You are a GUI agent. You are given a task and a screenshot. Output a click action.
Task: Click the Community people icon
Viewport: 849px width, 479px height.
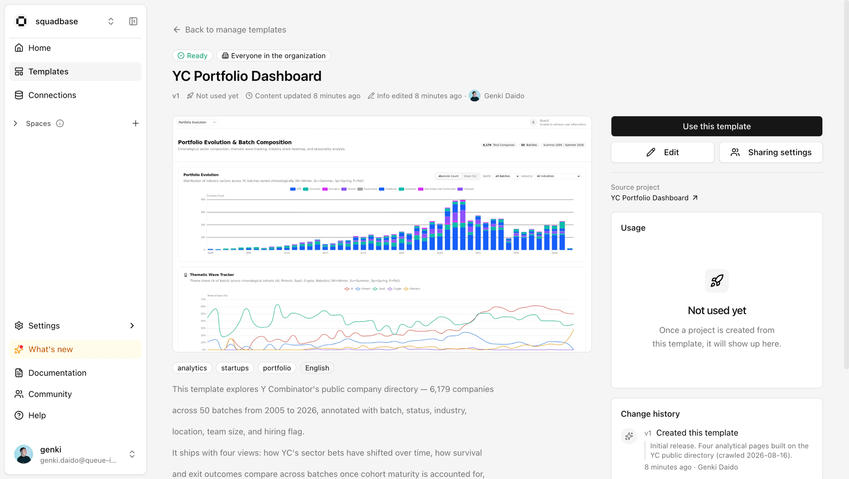coord(19,394)
